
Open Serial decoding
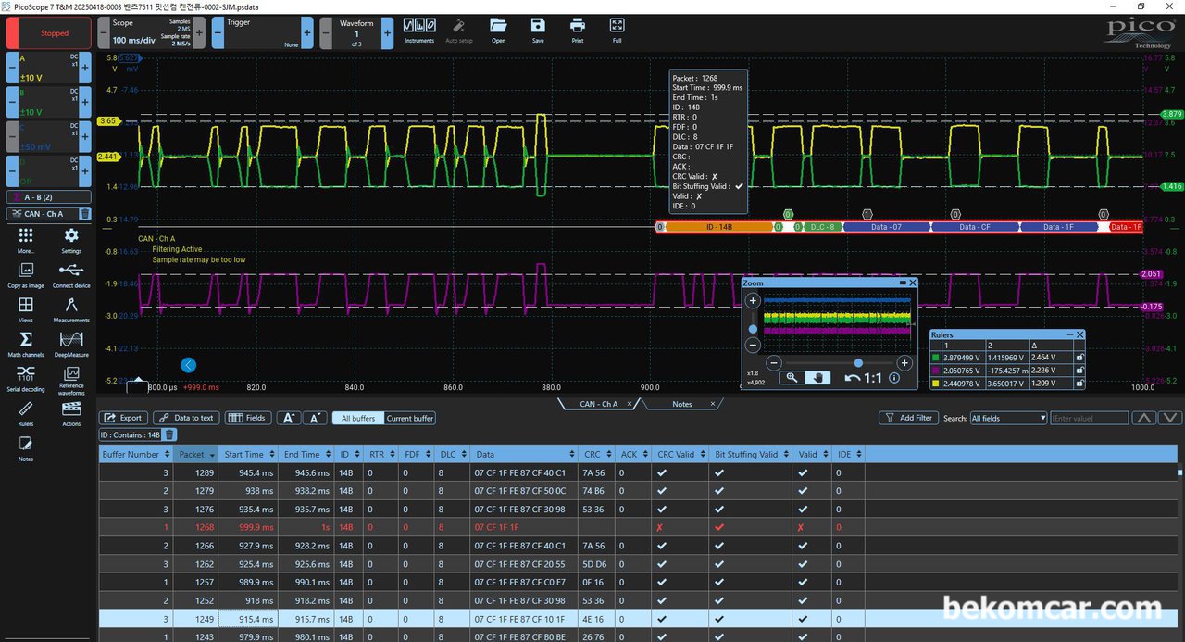[x=25, y=378]
